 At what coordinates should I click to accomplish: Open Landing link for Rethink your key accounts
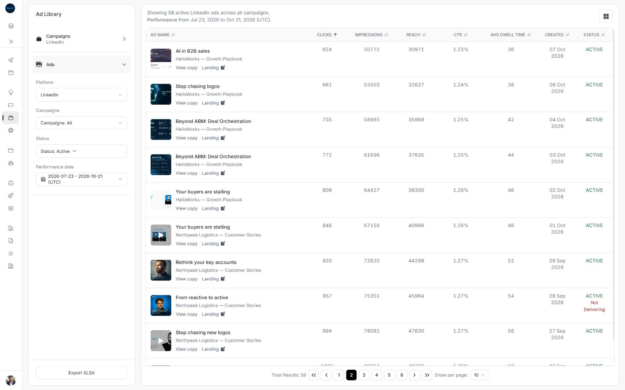pyautogui.click(x=213, y=279)
